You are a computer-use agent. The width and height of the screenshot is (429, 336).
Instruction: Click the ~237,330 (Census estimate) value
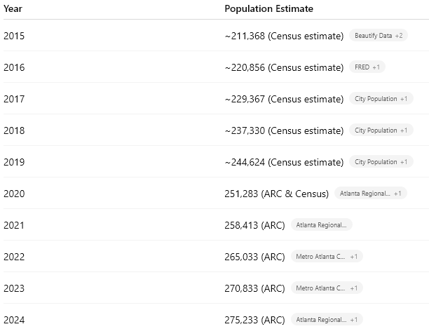(x=284, y=130)
